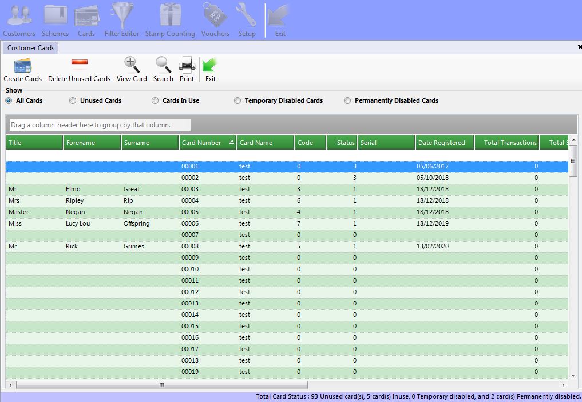Select Permanently Disabled Cards radio button
This screenshot has height=402, width=582.
coord(347,100)
